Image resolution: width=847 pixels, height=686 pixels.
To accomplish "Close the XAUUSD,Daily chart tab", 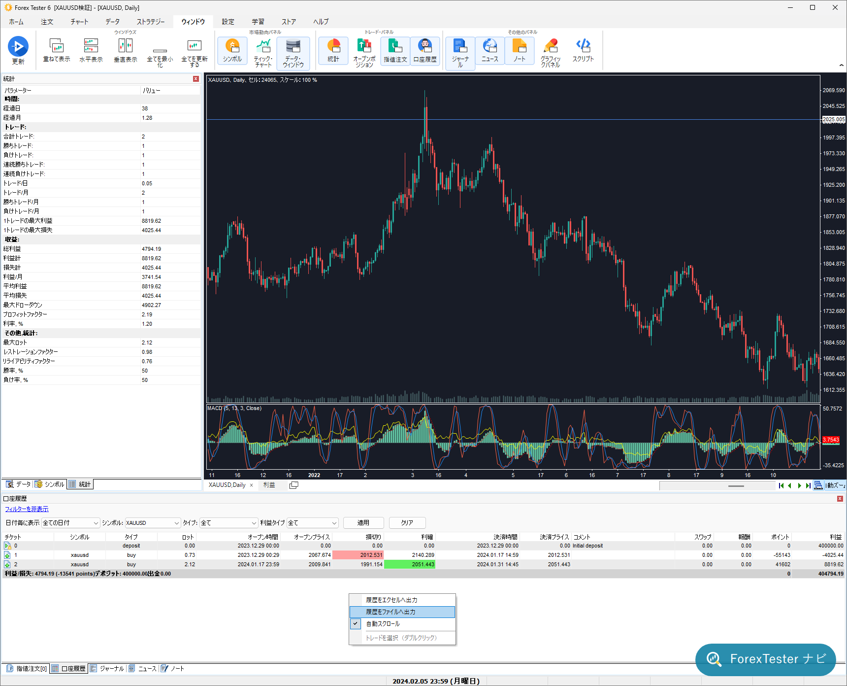I will coord(252,485).
